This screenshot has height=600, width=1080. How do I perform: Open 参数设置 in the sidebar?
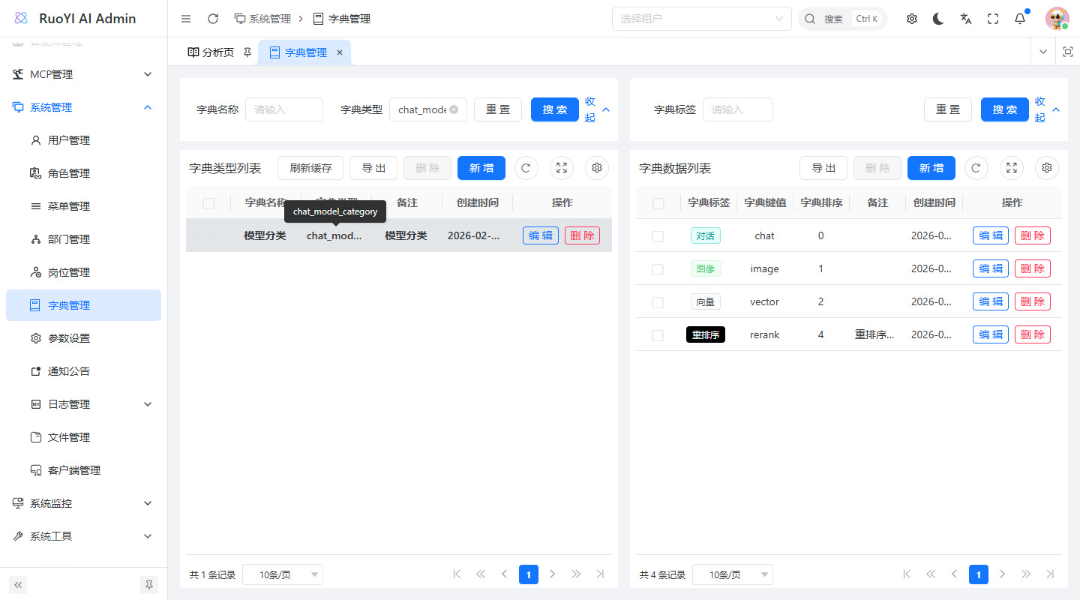pyautogui.click(x=83, y=338)
